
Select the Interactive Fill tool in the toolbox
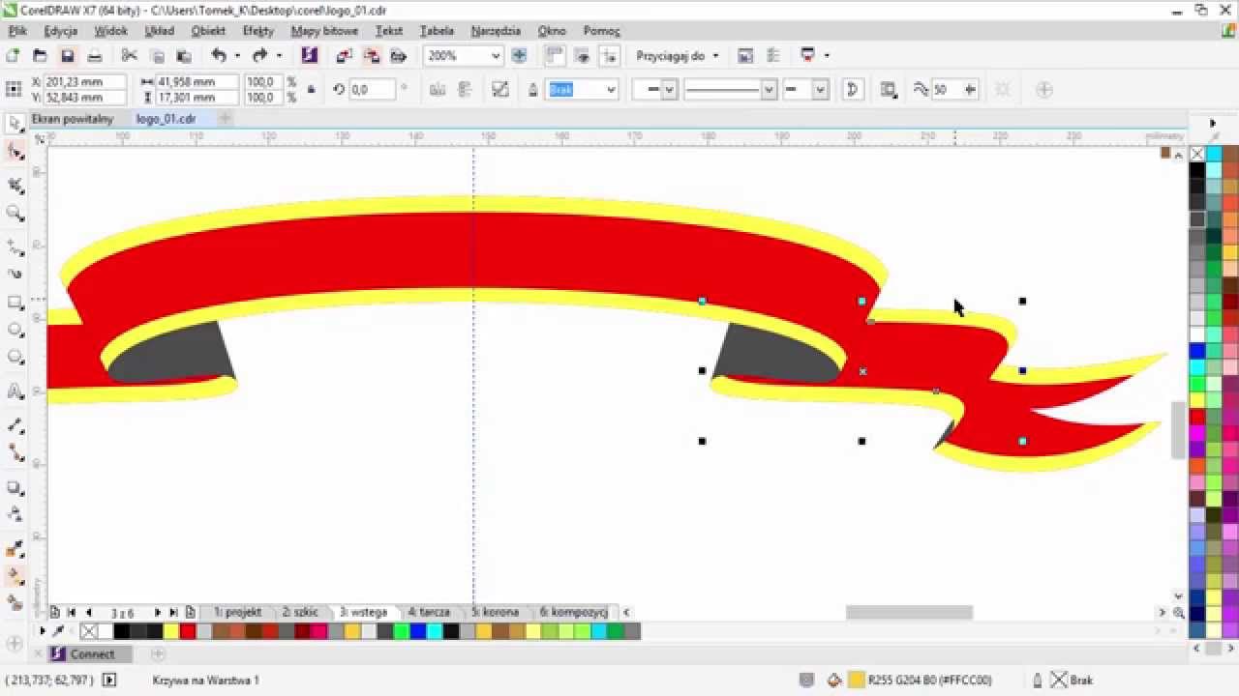click(x=15, y=576)
